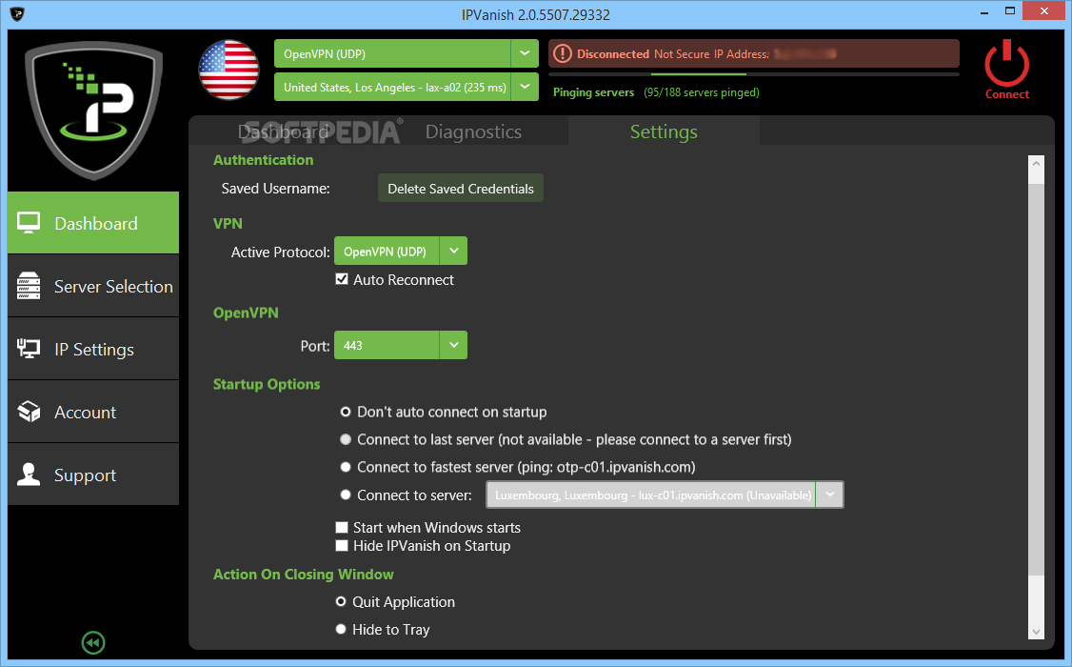Click the "Action On Closing Window" heading
The width and height of the screenshot is (1072, 667).
click(x=304, y=574)
